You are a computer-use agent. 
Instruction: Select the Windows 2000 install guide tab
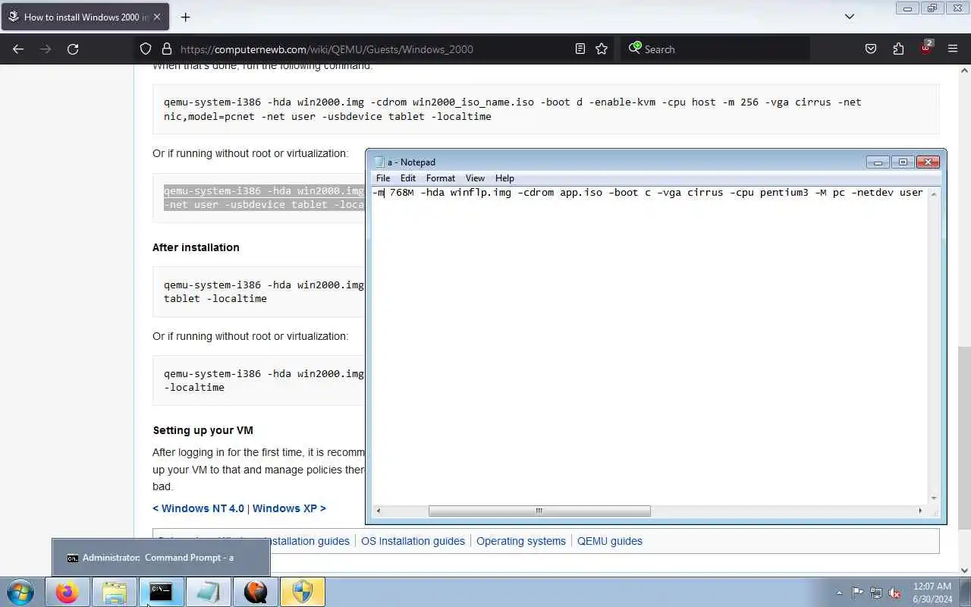(85, 17)
